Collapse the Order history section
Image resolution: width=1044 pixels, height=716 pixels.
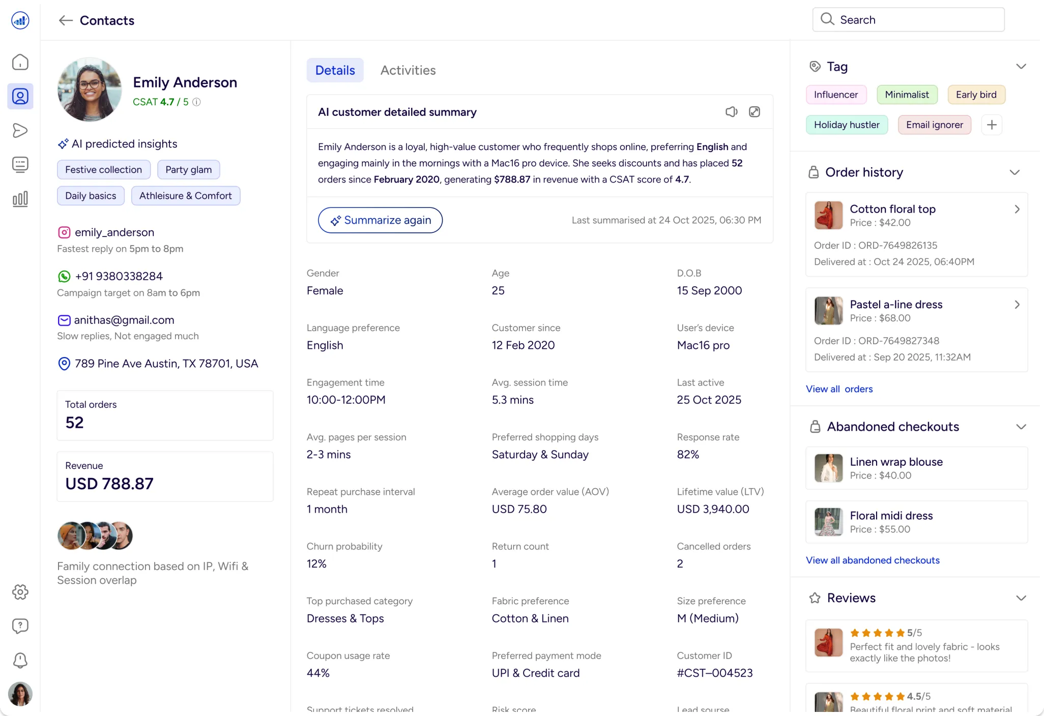(1014, 172)
